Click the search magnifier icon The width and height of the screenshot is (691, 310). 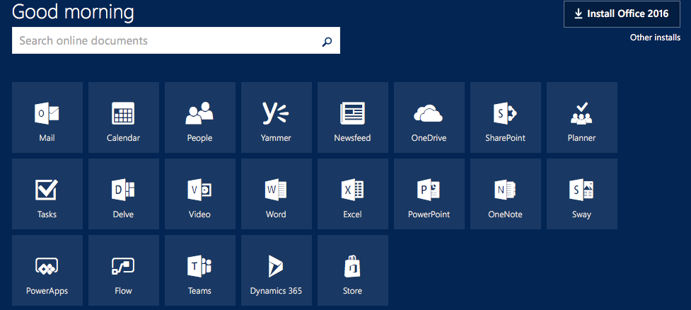[x=327, y=42]
